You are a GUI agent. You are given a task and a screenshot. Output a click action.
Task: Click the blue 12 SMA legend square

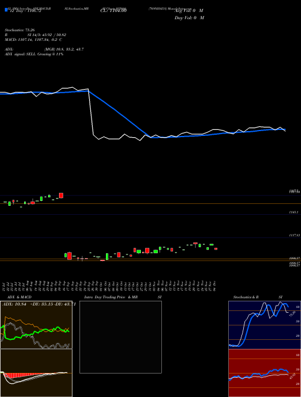6,10
